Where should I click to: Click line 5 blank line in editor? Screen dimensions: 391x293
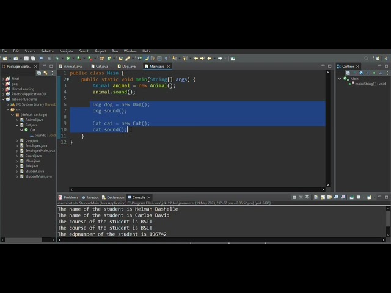click(197, 98)
